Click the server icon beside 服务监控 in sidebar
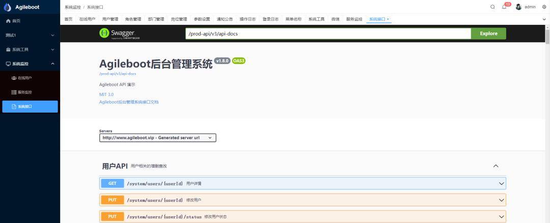550x223 pixels. tap(14, 92)
